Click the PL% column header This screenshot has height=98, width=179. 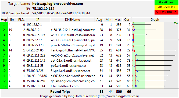point(21,20)
